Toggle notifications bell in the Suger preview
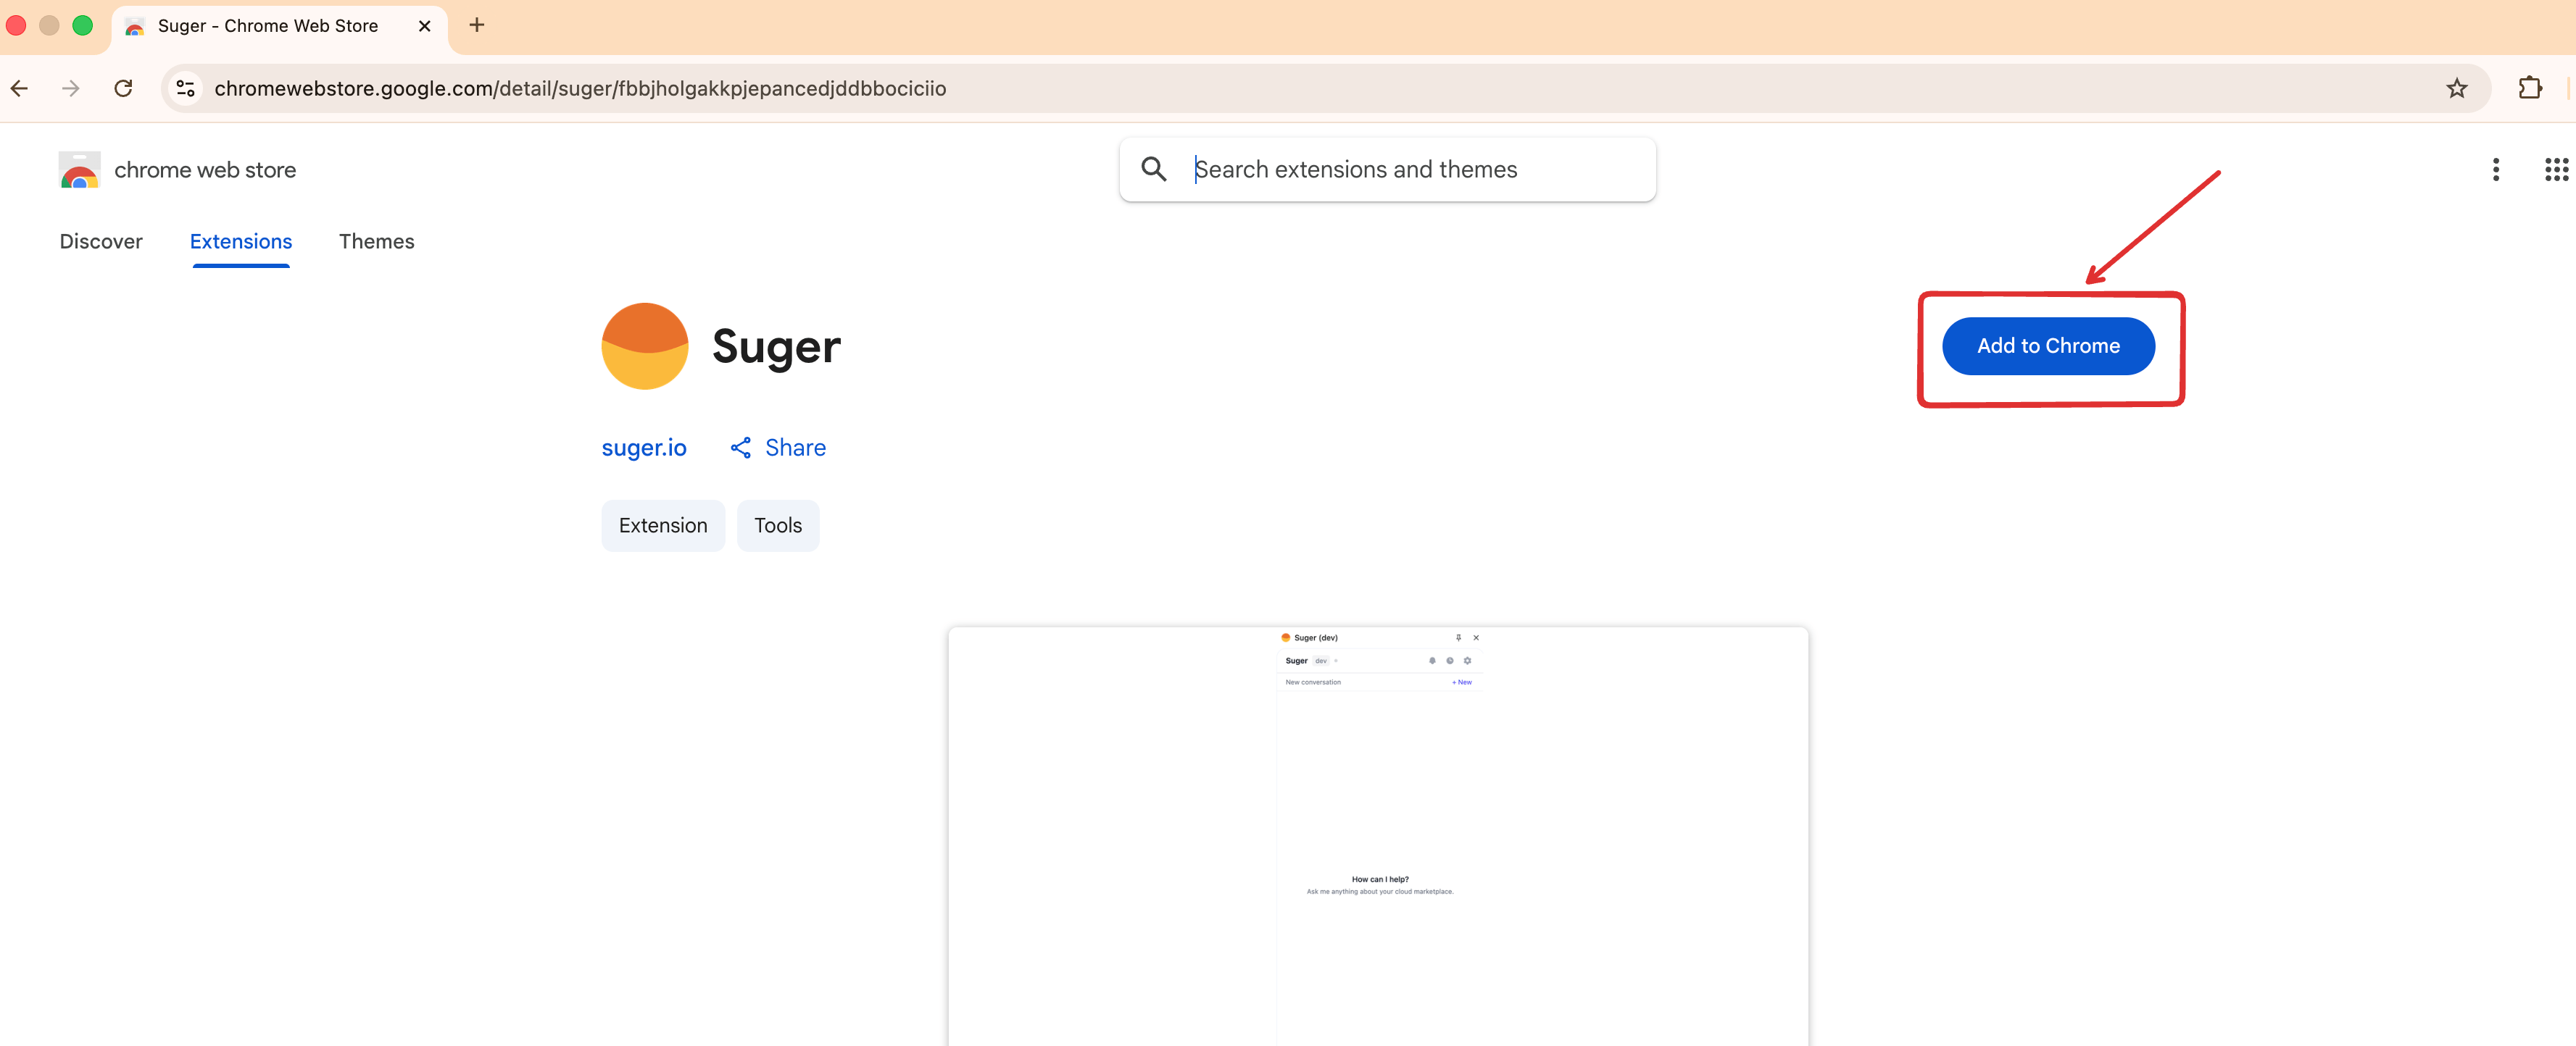This screenshot has width=2576, height=1046. 1433,661
